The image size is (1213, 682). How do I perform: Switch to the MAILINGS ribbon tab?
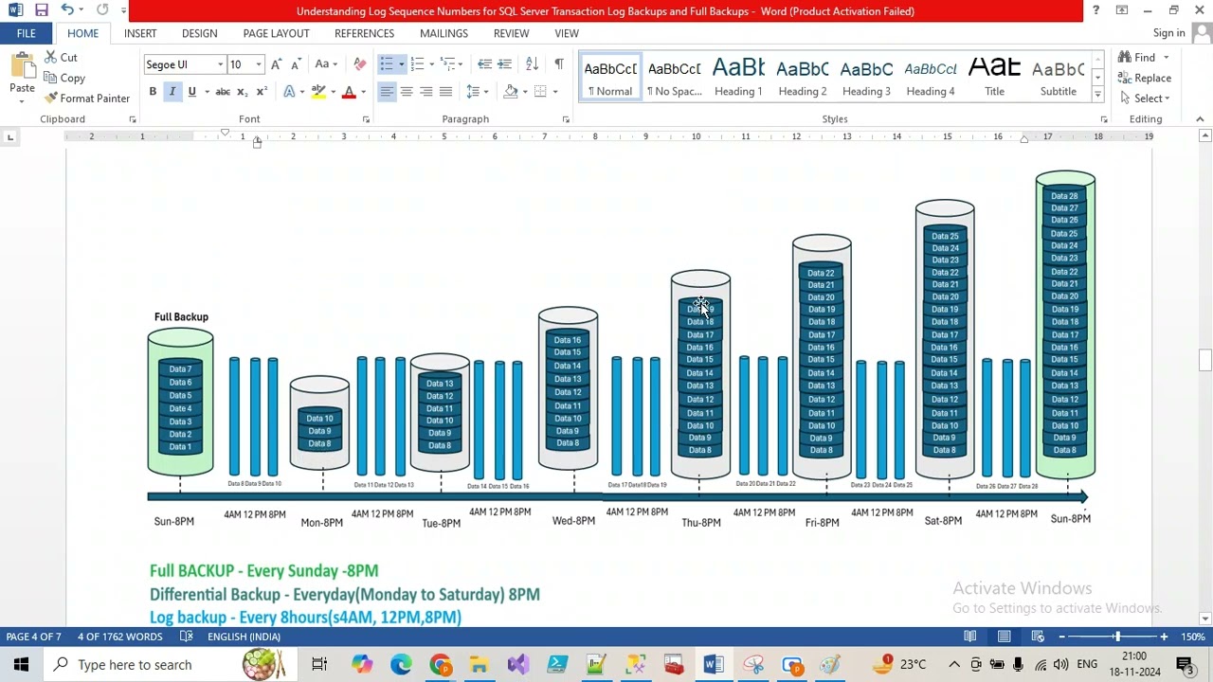pyautogui.click(x=444, y=33)
